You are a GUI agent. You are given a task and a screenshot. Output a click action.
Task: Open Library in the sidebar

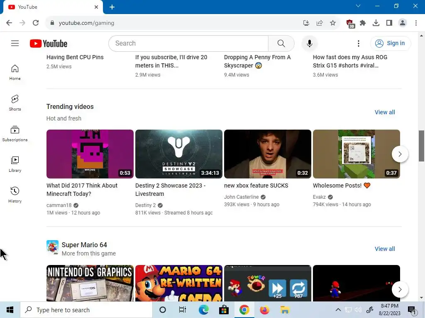pyautogui.click(x=15, y=164)
